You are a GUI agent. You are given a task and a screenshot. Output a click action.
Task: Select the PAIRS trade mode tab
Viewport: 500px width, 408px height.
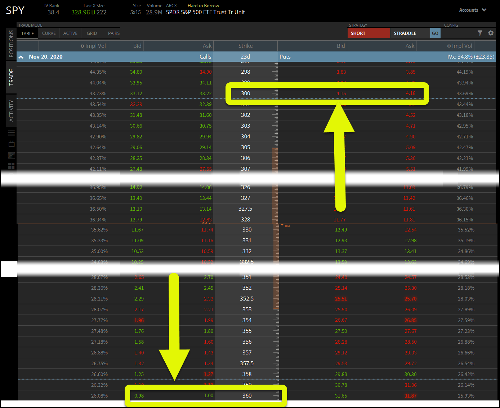point(114,33)
